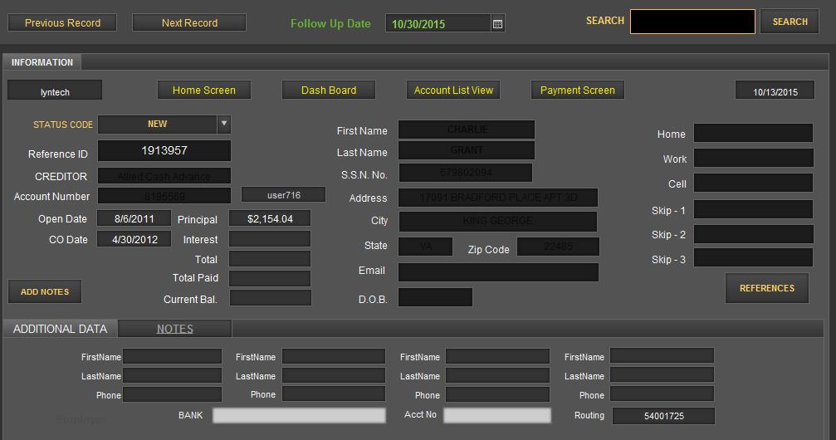The height and width of the screenshot is (440, 836).
Task: Expand the Status Code dropdown arrow
Action: [x=223, y=125]
